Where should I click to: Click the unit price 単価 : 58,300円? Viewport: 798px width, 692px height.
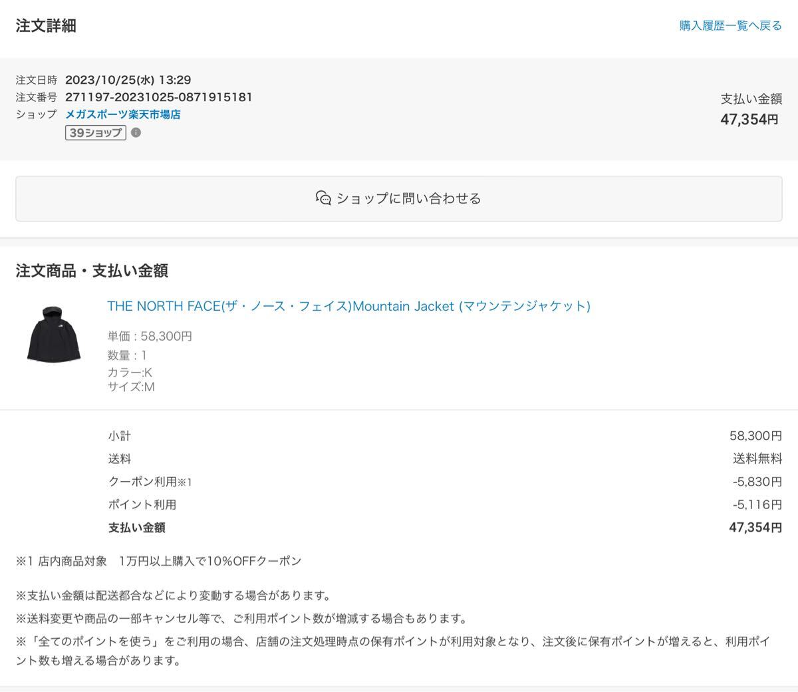tap(150, 337)
